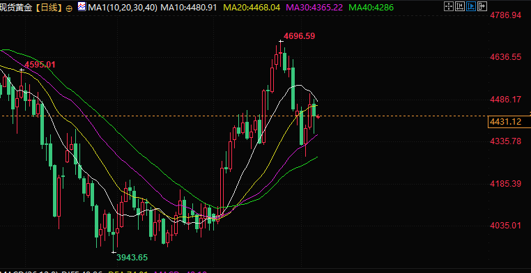Click the 3943.65 low price label
The height and width of the screenshot is (273, 531).
click(x=132, y=258)
